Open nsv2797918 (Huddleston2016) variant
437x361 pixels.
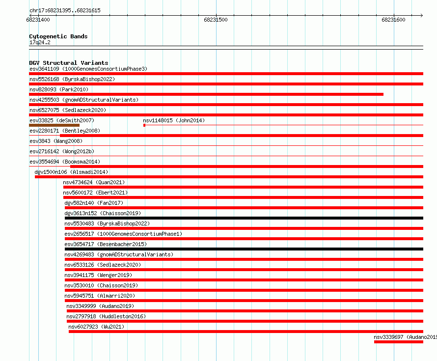click(x=106, y=316)
